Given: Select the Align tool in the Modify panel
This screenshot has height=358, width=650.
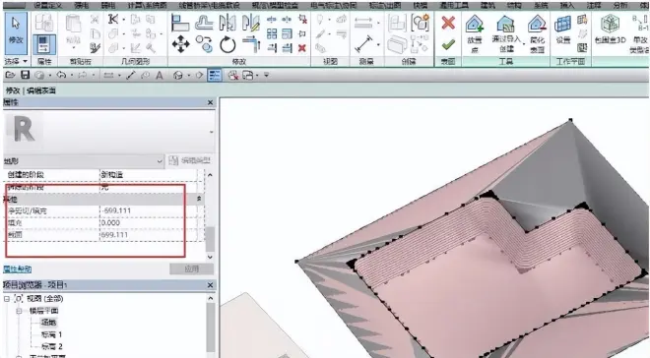Looking at the screenshot, I should [x=180, y=23].
